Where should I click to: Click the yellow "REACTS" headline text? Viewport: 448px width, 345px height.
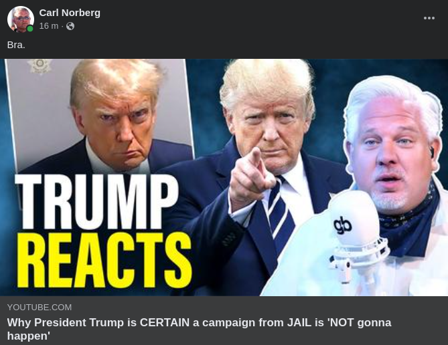(x=104, y=260)
